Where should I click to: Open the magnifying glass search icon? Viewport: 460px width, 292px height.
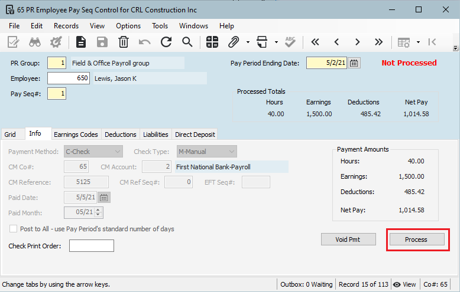pos(187,42)
